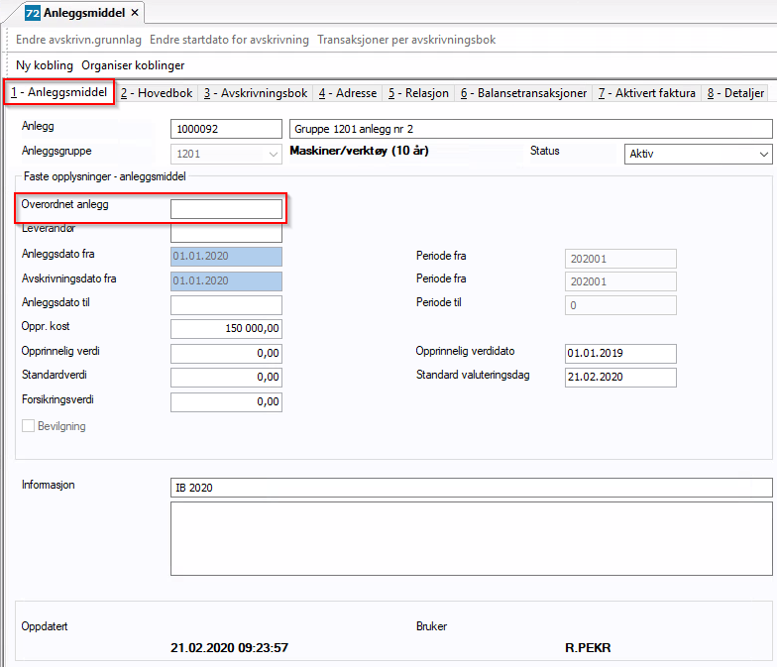
Task: Click the Forsikringsverdi field
Action: pyautogui.click(x=226, y=402)
